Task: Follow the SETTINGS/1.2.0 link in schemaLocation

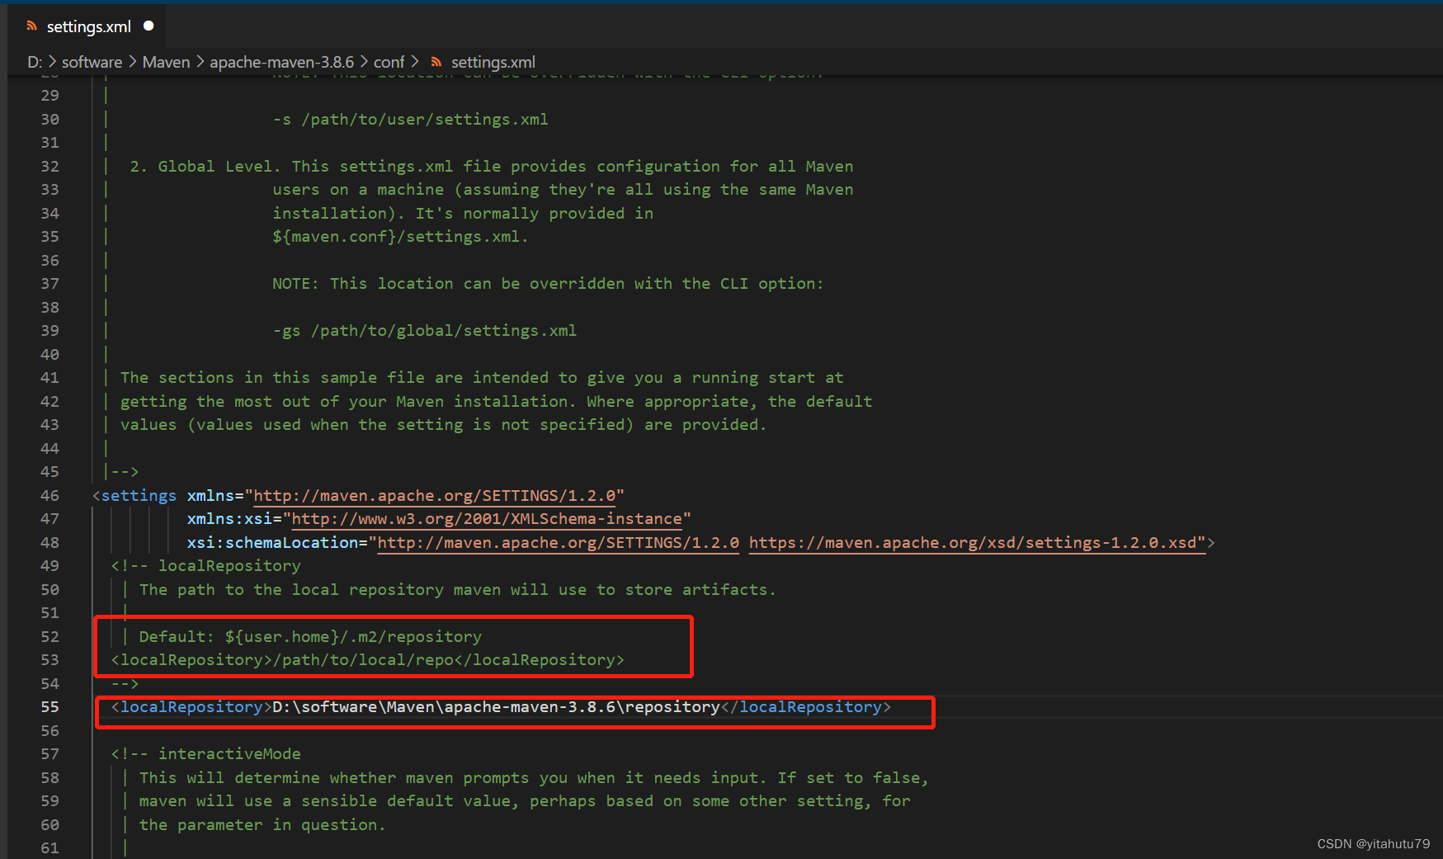Action: point(559,543)
